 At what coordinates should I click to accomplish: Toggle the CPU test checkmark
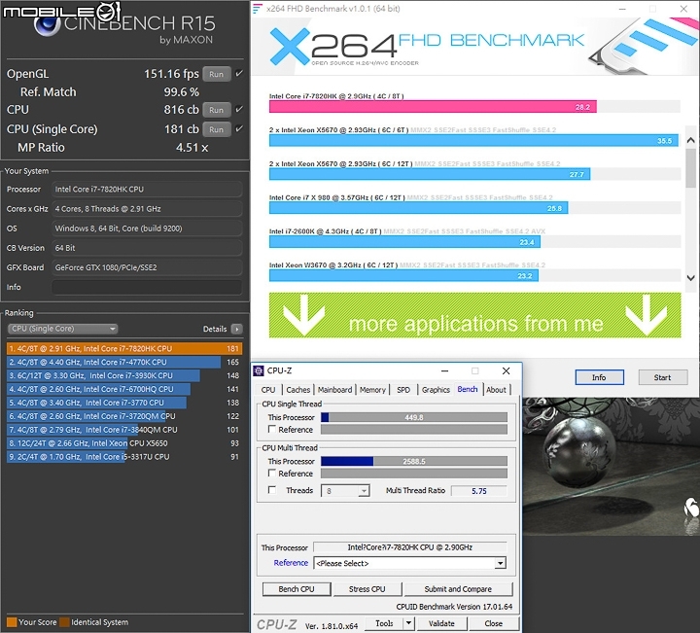tap(239, 109)
